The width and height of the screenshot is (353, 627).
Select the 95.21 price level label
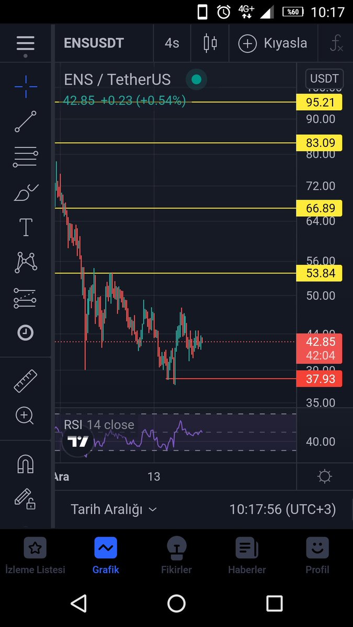[x=319, y=102]
